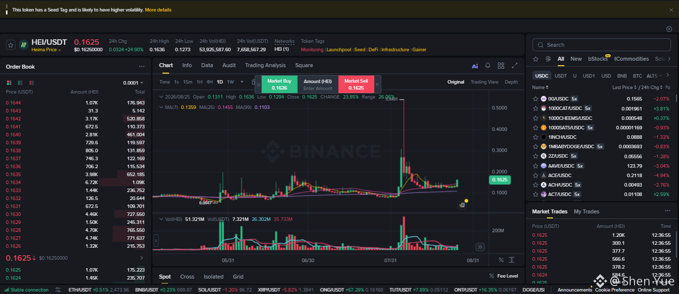Open the Trading Analysis tab

(265, 65)
